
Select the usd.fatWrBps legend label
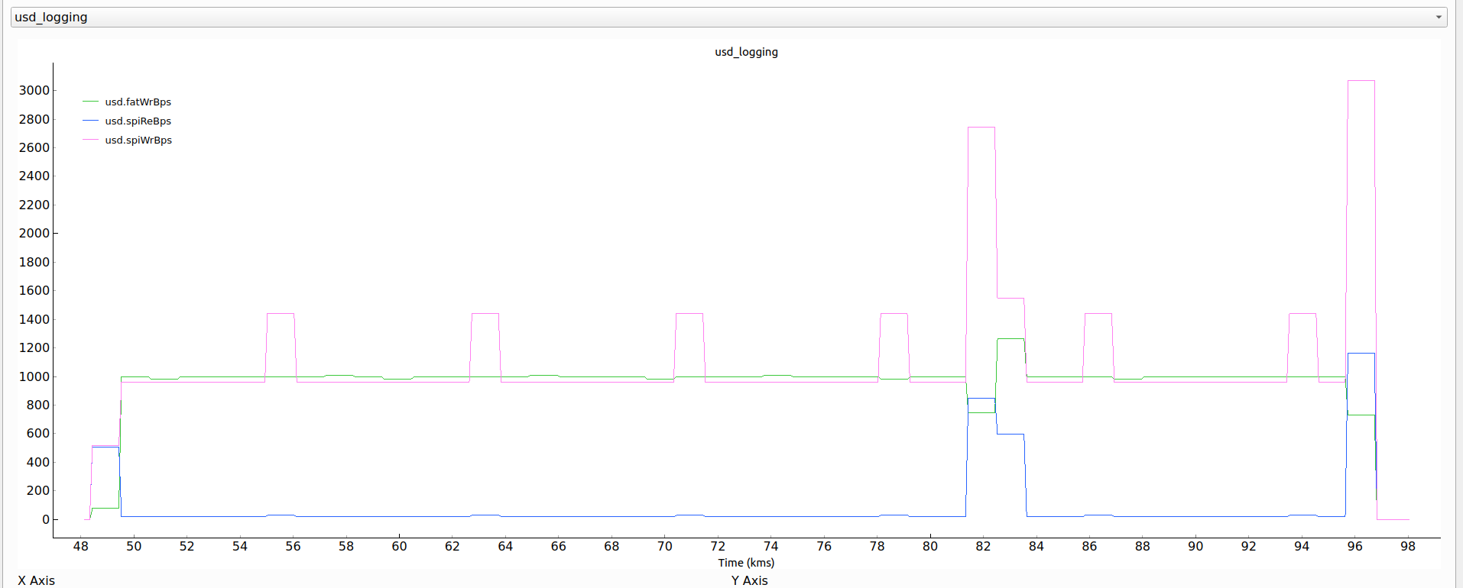pyautogui.click(x=138, y=102)
